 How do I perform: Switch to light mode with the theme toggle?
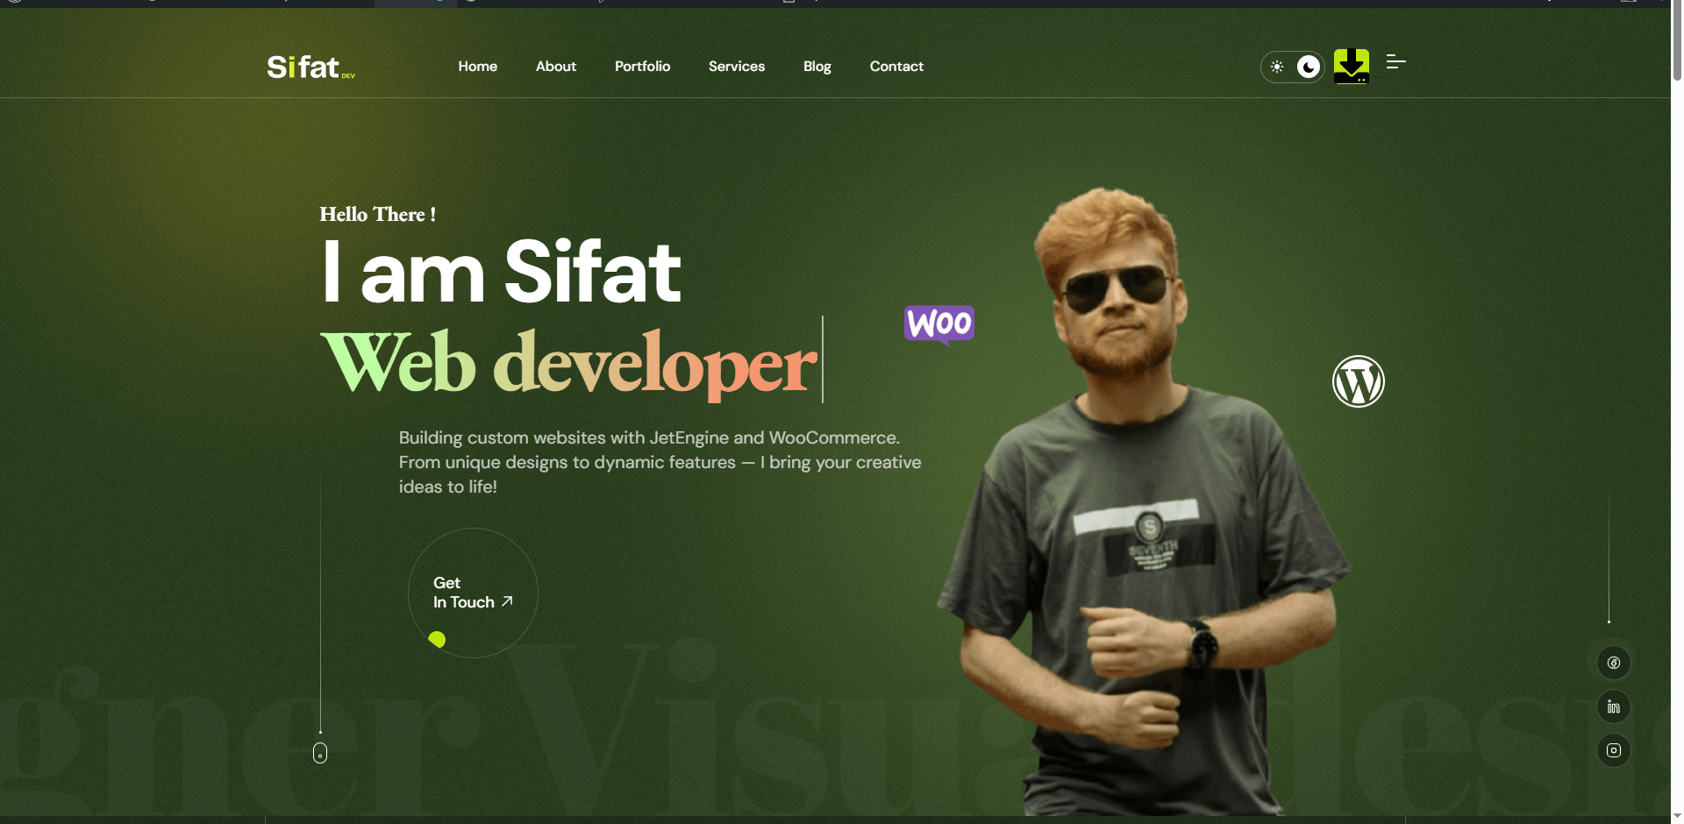tap(1278, 66)
